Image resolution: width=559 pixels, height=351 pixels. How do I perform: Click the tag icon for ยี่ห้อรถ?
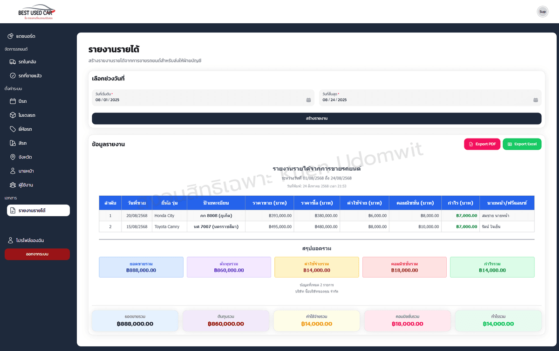click(x=13, y=129)
